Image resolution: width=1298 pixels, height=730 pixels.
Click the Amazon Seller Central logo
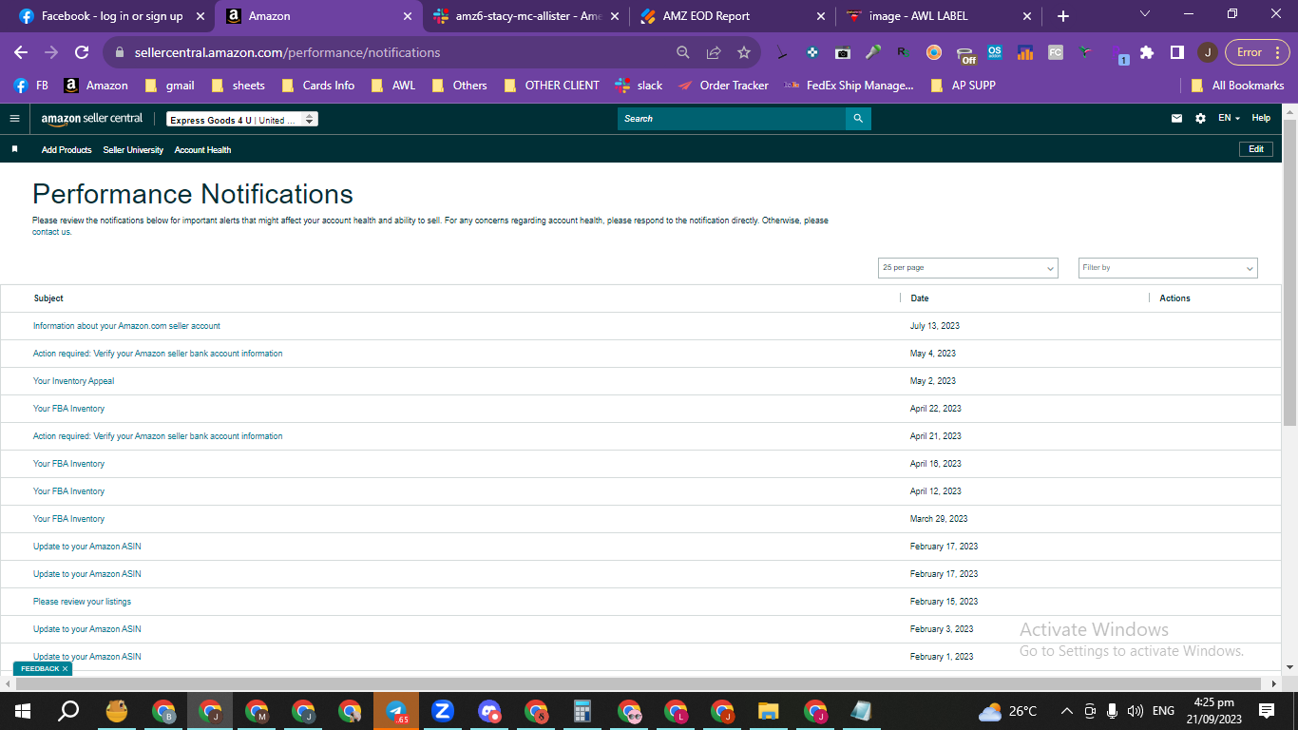tap(92, 119)
